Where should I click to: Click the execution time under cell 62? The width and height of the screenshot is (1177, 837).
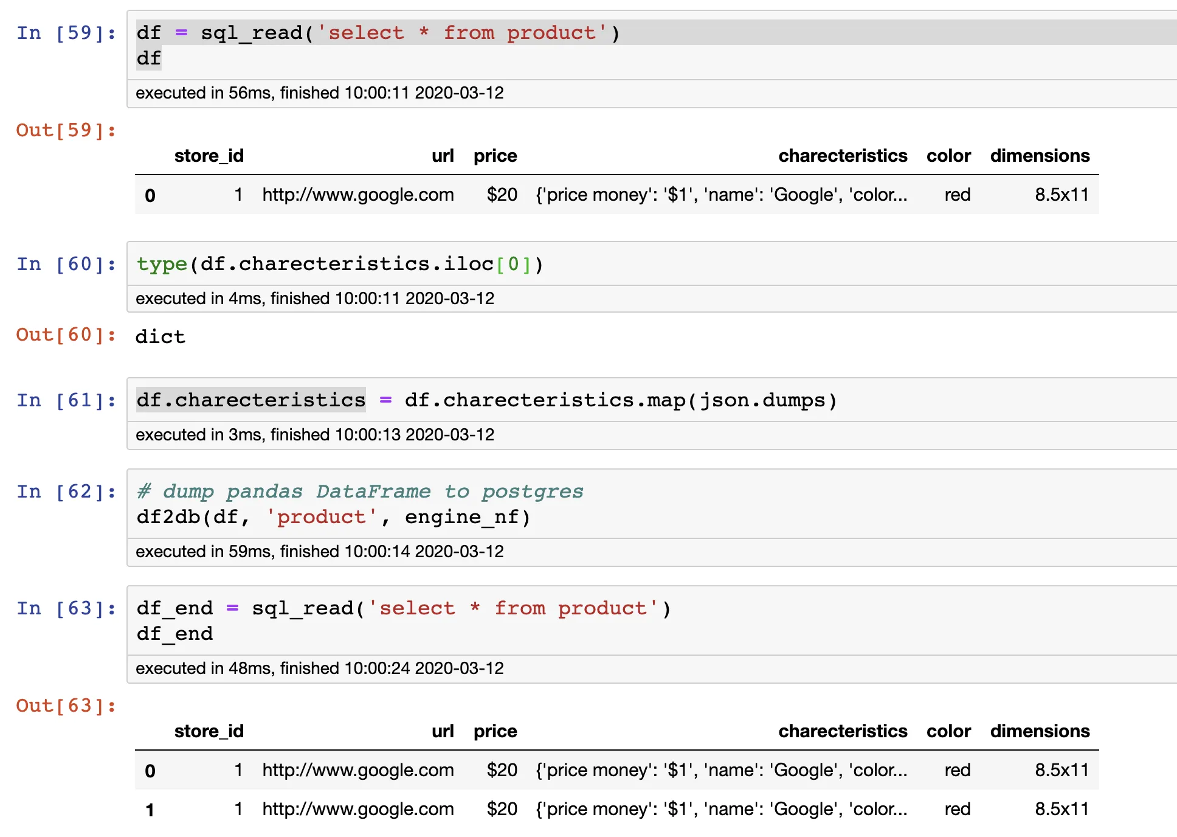(x=320, y=552)
